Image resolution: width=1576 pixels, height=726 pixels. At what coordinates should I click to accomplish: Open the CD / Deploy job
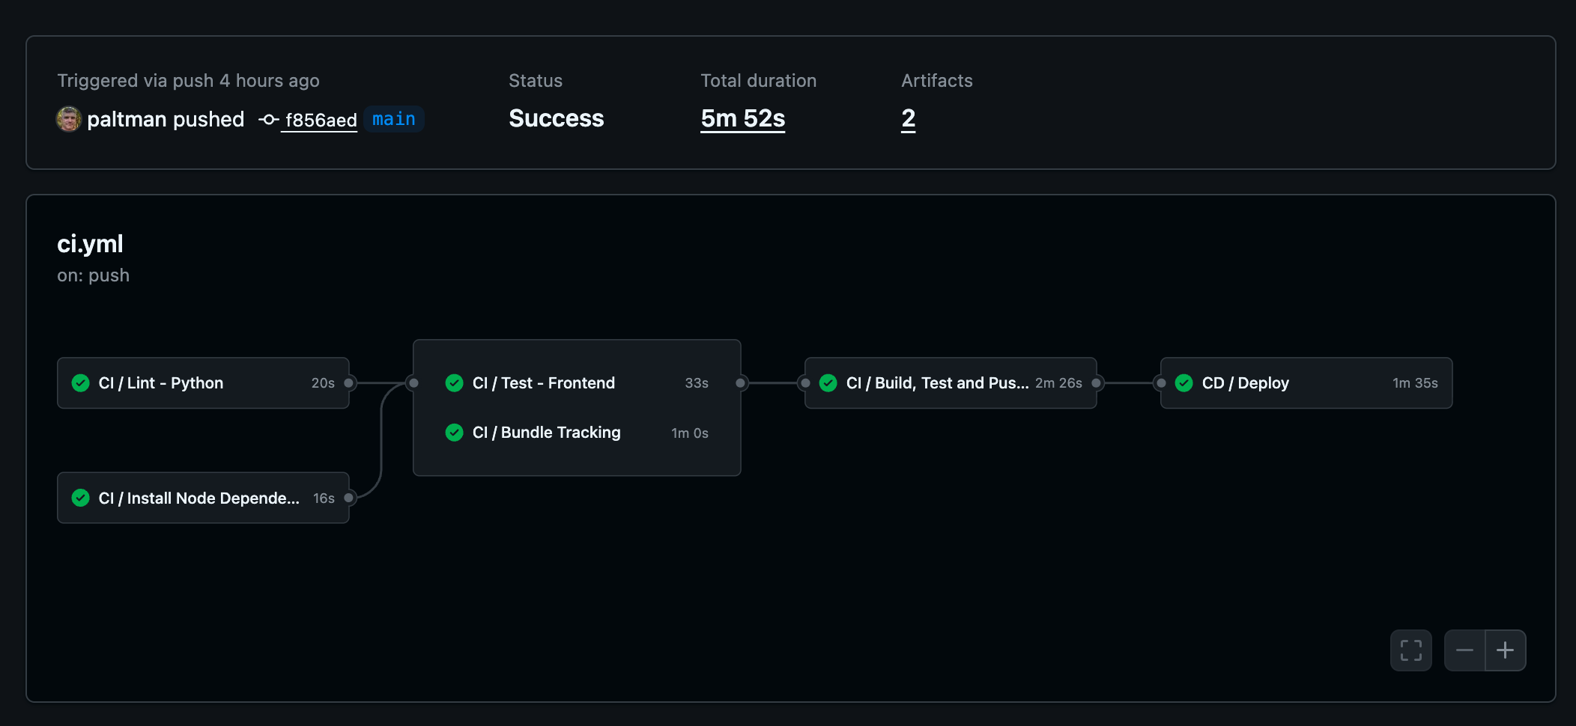(x=1245, y=383)
